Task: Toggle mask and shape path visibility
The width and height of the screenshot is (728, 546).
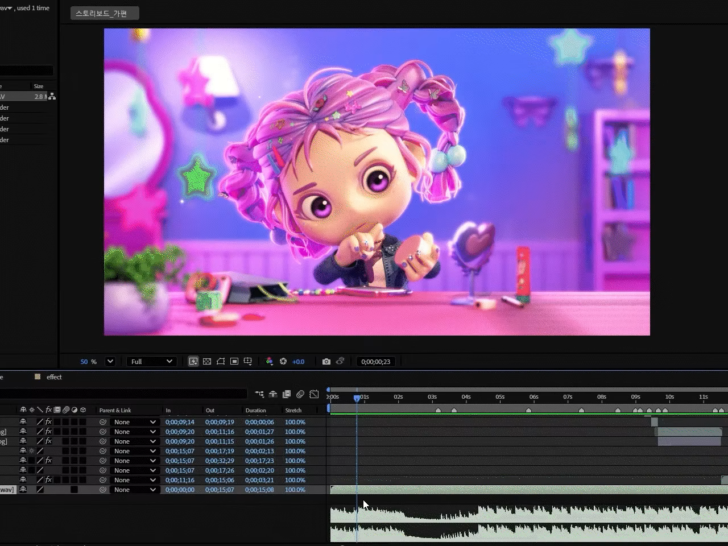Action: [x=221, y=362]
